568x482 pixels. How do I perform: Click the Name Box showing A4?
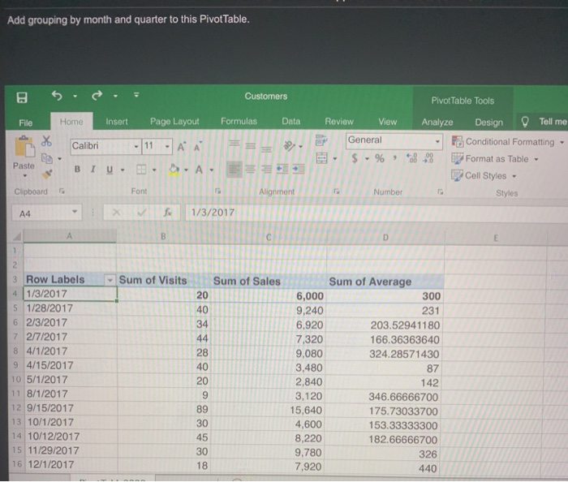[47, 213]
